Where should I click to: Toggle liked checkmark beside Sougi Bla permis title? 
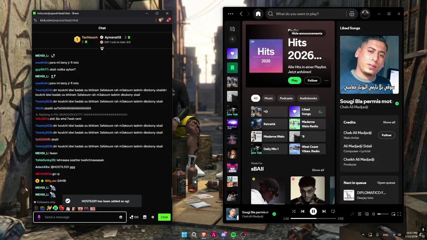tap(397, 104)
